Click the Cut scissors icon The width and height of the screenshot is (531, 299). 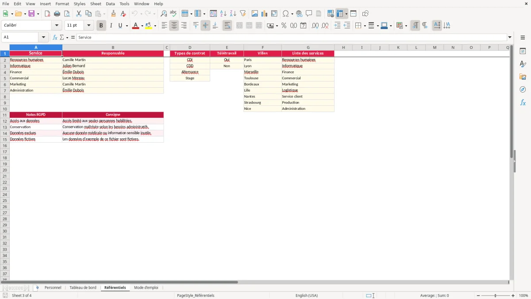pyautogui.click(x=79, y=14)
